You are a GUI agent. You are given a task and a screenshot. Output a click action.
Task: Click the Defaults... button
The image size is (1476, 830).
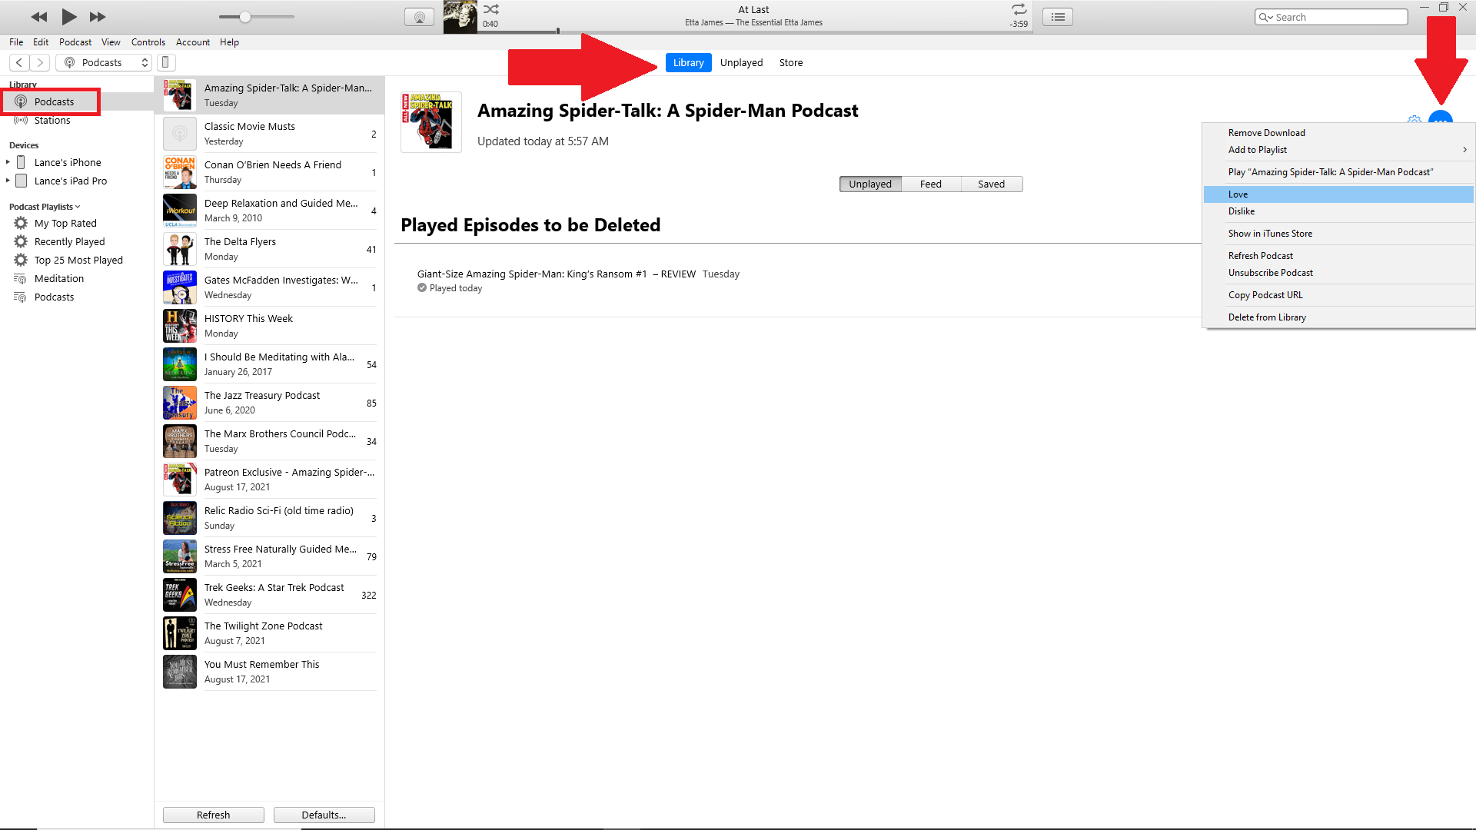pyautogui.click(x=324, y=815)
